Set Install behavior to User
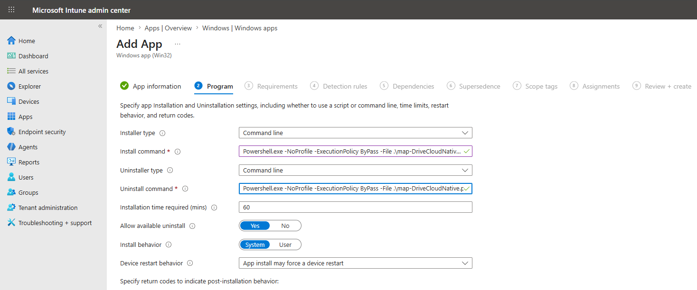Screen dimensions: 697x290 285,245
